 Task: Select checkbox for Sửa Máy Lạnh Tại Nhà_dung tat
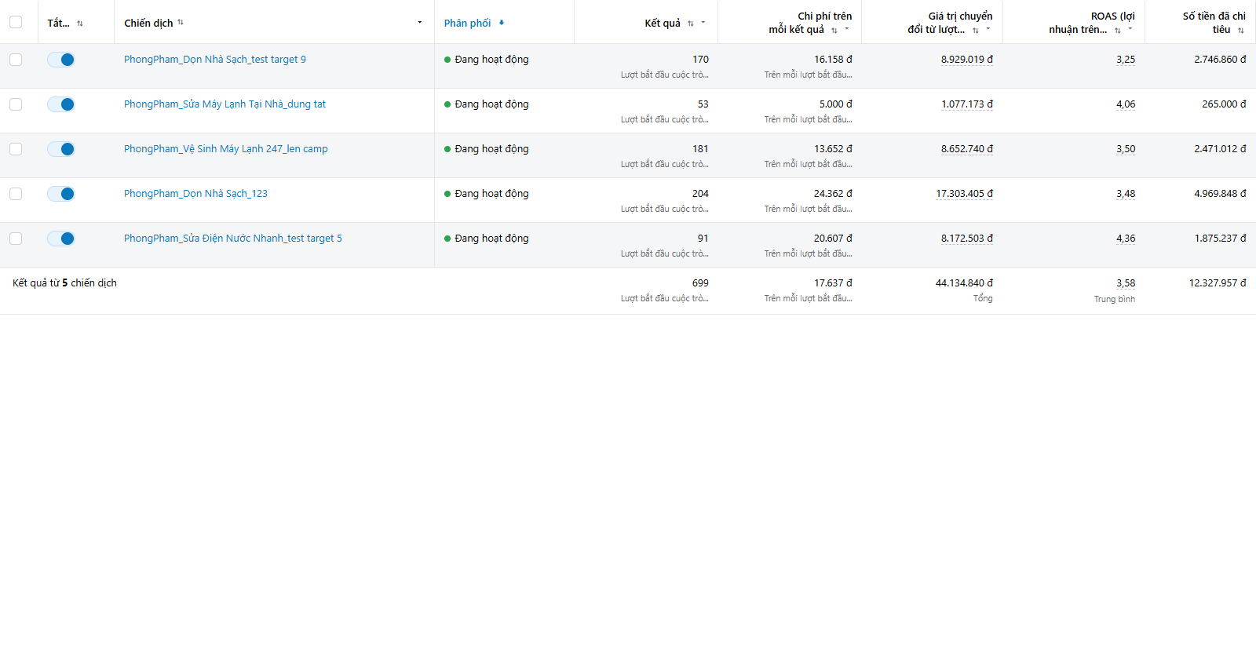(x=16, y=104)
